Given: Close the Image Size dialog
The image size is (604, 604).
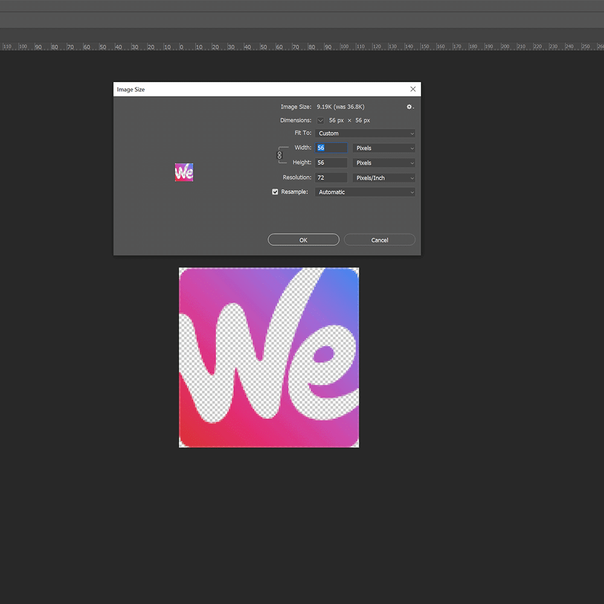Looking at the screenshot, I should (x=413, y=89).
